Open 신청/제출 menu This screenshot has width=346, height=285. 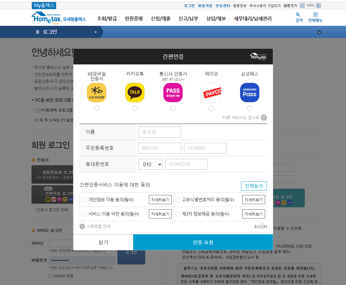point(161,19)
